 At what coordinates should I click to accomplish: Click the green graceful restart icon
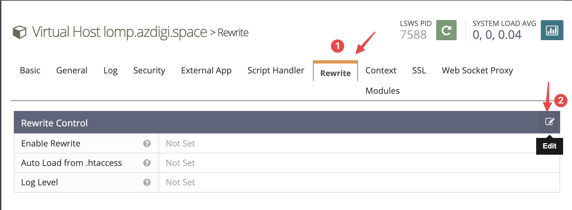[x=446, y=30]
